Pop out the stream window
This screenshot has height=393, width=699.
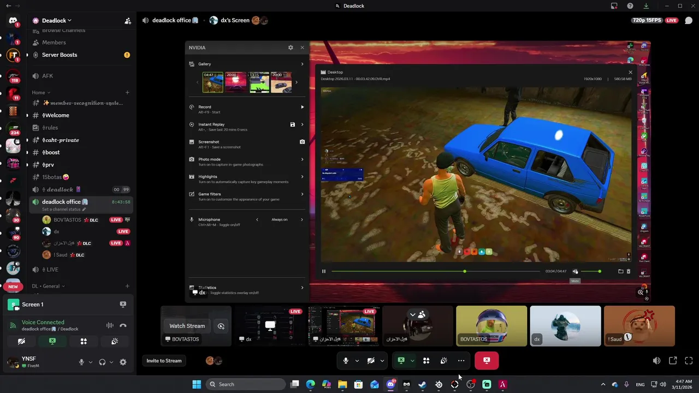(x=673, y=360)
